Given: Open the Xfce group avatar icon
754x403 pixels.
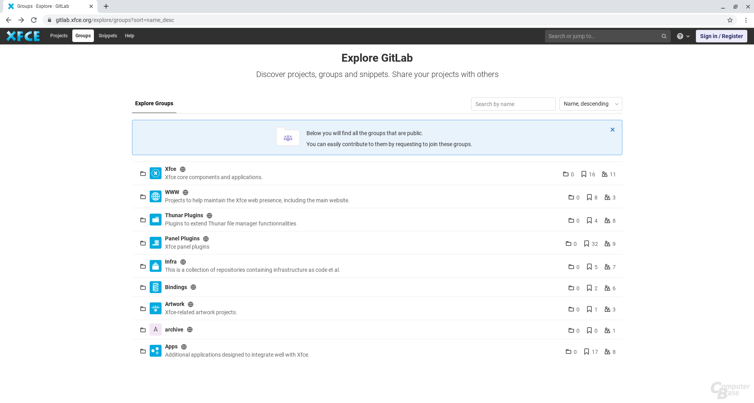Looking at the screenshot, I should [x=156, y=173].
